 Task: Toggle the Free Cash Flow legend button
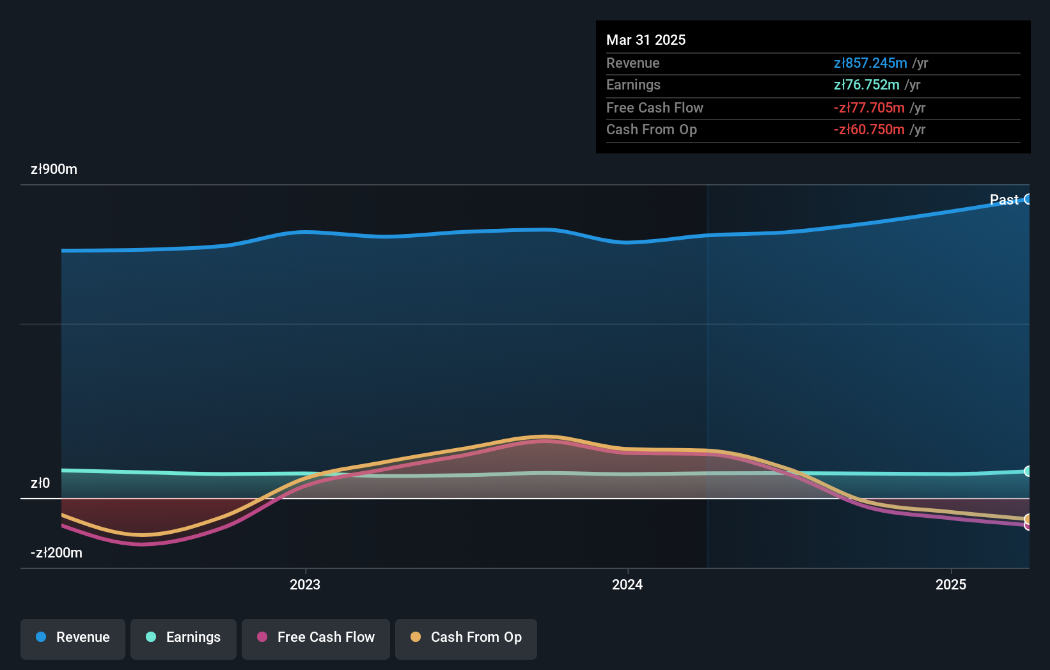point(316,639)
